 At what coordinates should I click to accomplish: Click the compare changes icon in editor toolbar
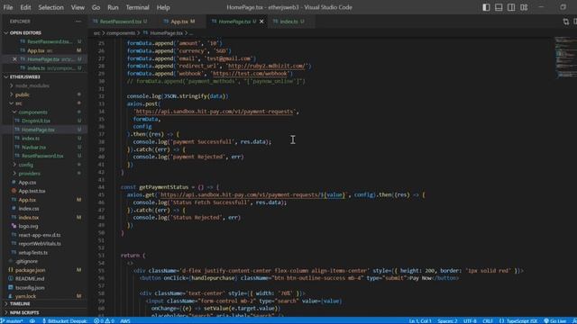pyautogui.click(x=565, y=22)
